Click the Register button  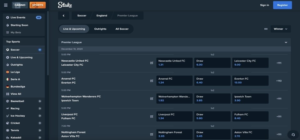(x=282, y=5)
